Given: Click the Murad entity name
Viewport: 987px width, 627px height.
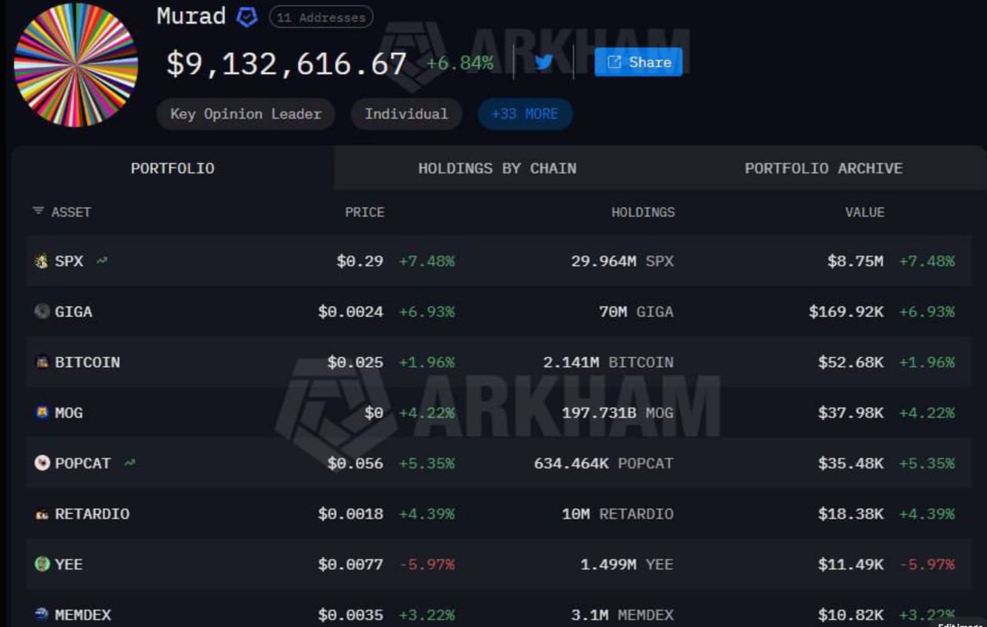Looking at the screenshot, I should pyautogui.click(x=191, y=16).
